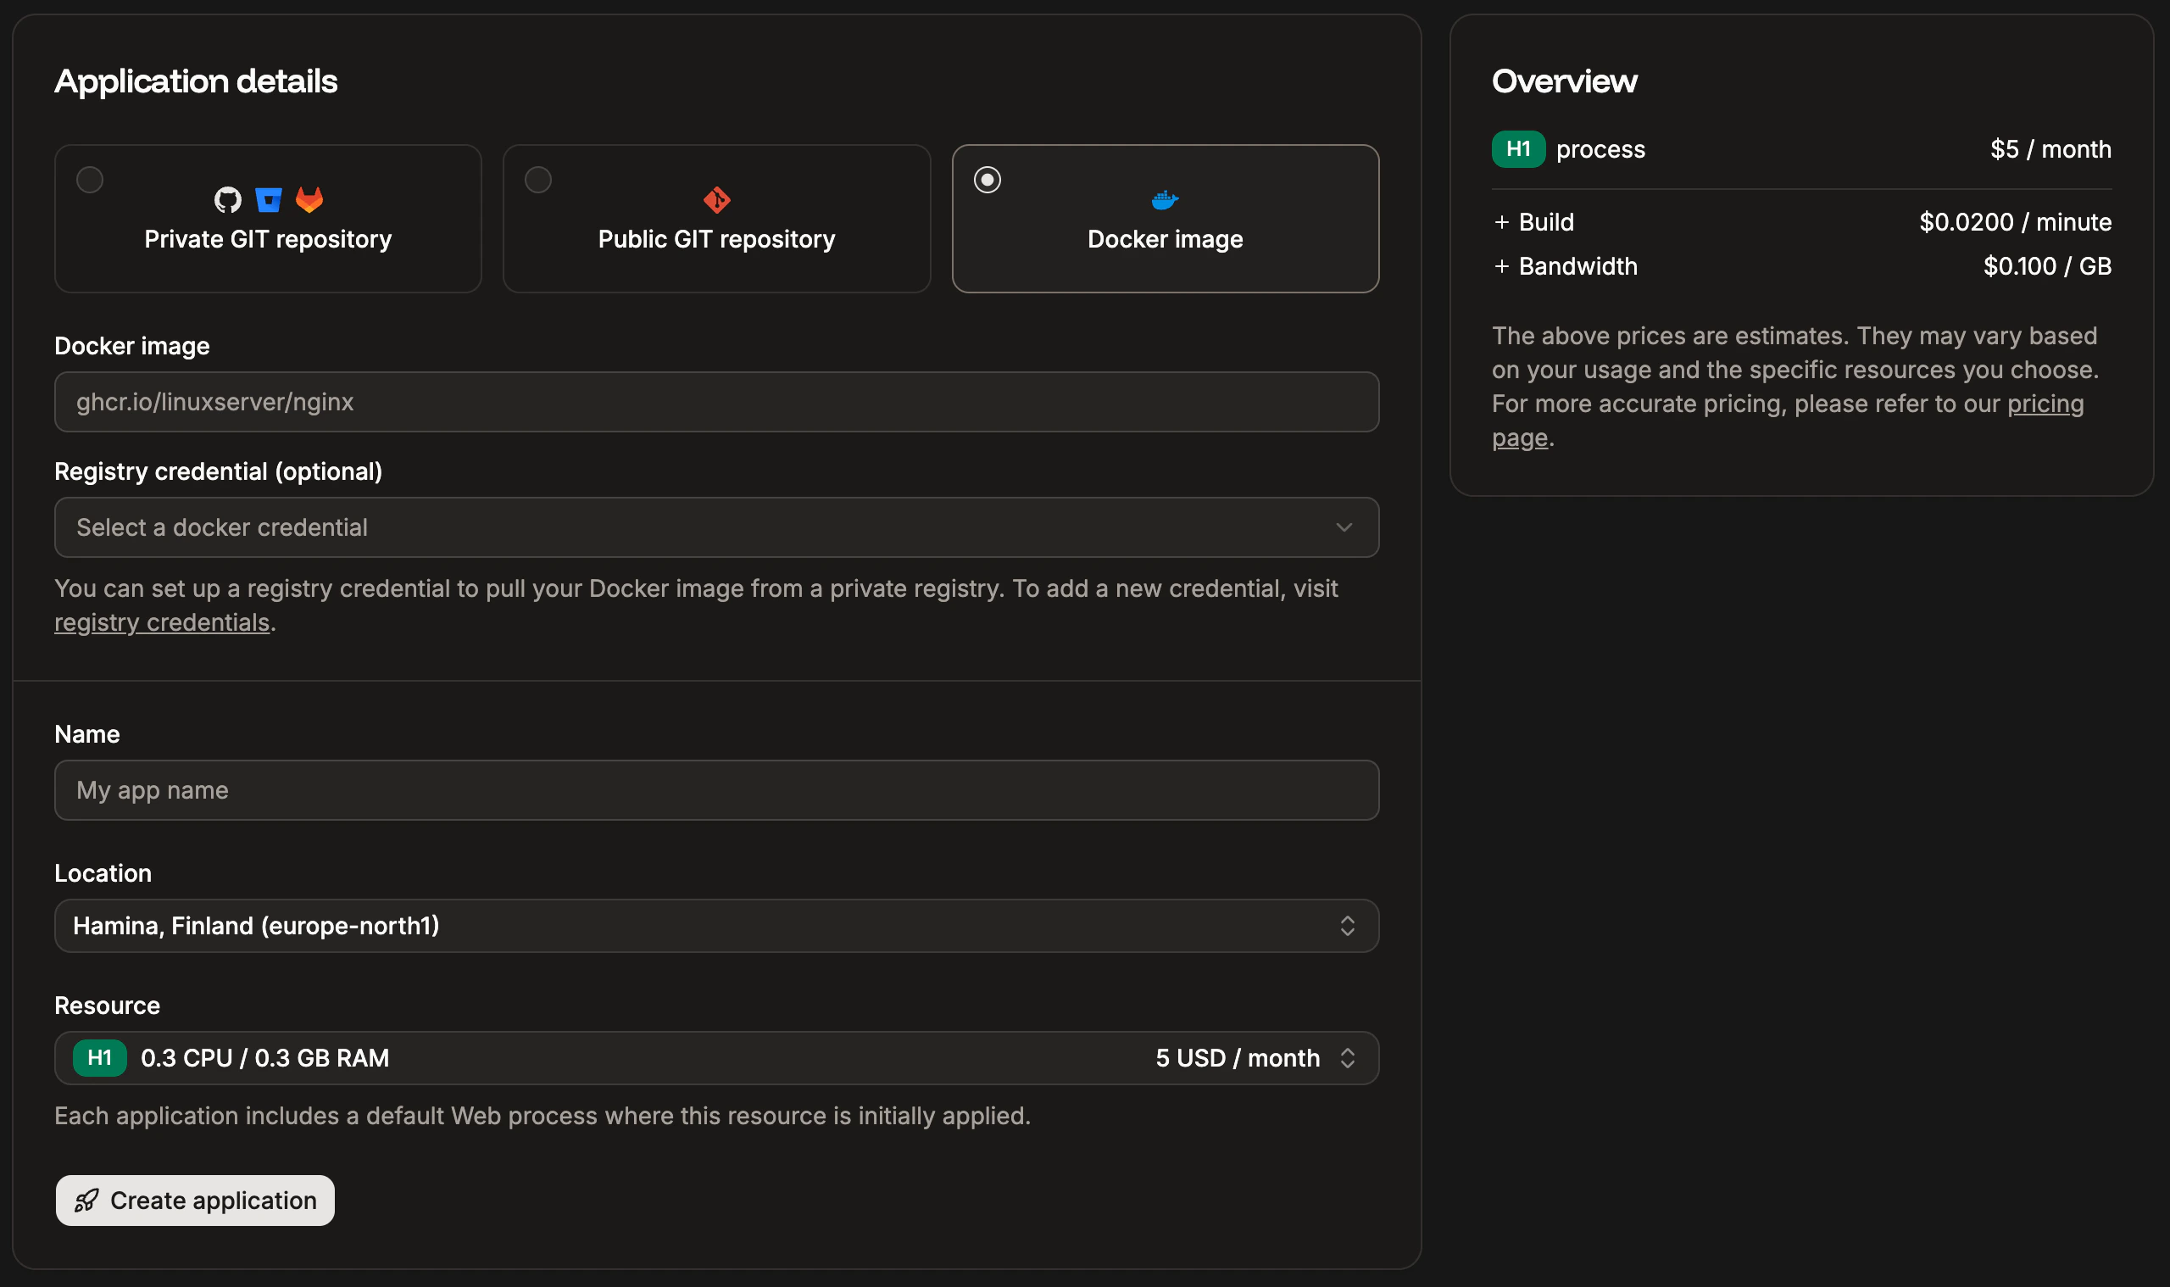Screen dimensions: 2170x1287
Task: Select the Private GIT repository radio button
Action: point(90,180)
